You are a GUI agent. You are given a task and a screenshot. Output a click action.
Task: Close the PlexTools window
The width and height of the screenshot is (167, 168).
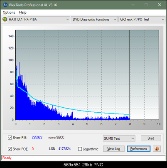pyautogui.click(x=160, y=5)
